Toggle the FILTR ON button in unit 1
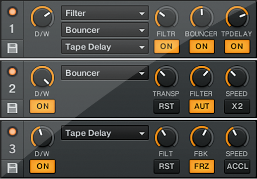The image size is (257, 179). point(167,46)
